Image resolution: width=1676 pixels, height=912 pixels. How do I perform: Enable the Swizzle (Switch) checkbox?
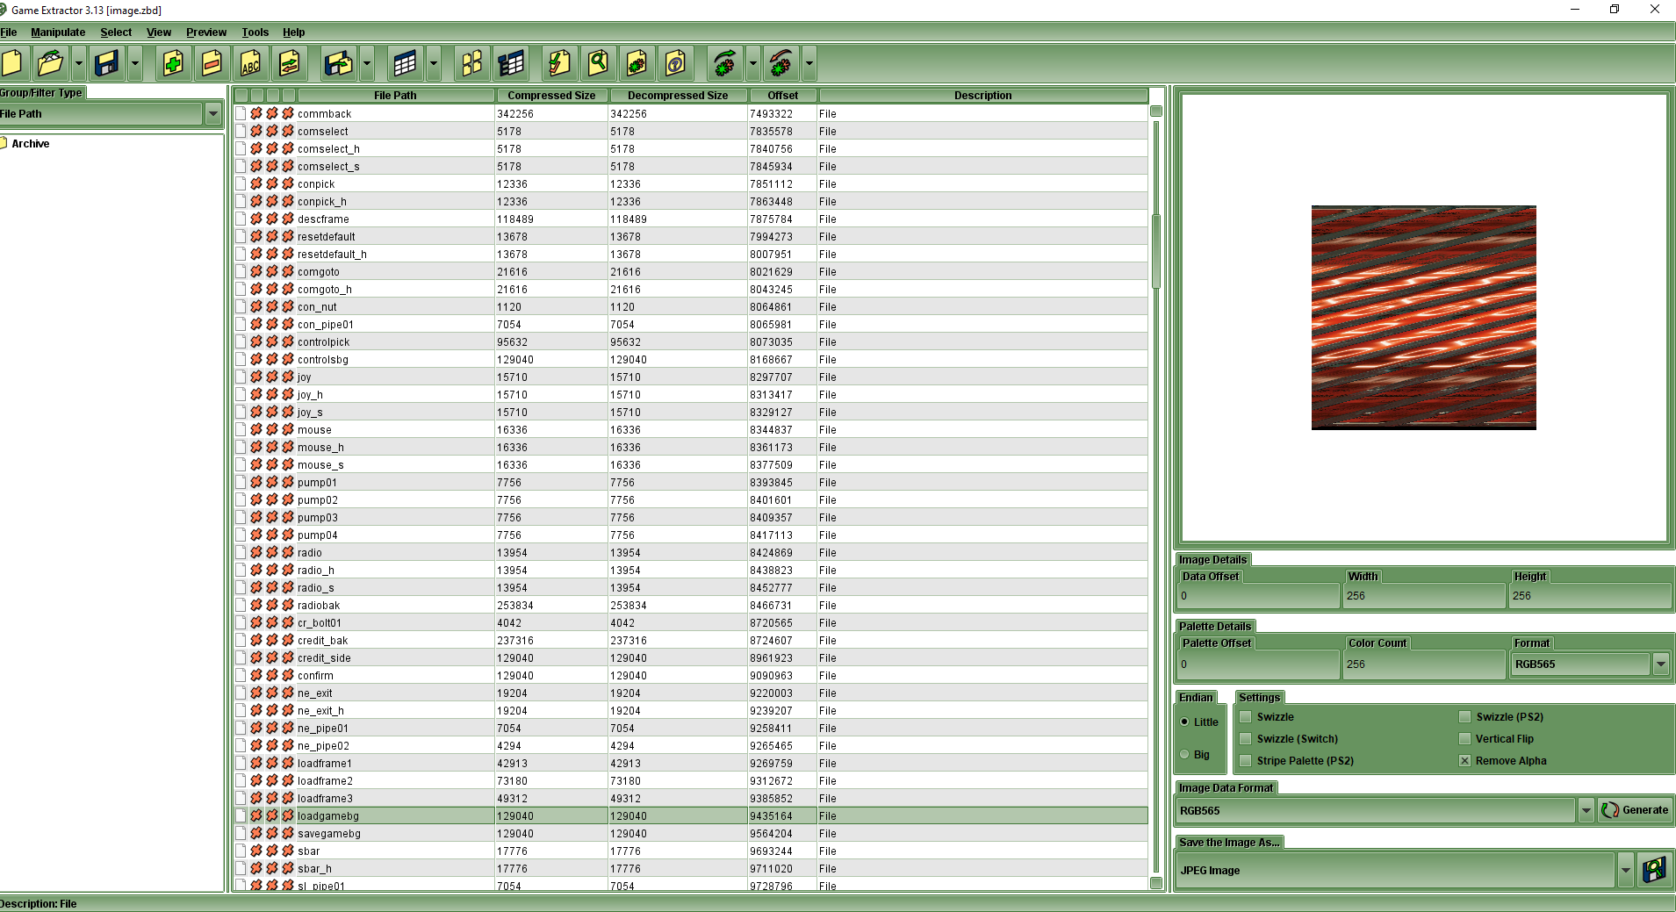point(1245,738)
